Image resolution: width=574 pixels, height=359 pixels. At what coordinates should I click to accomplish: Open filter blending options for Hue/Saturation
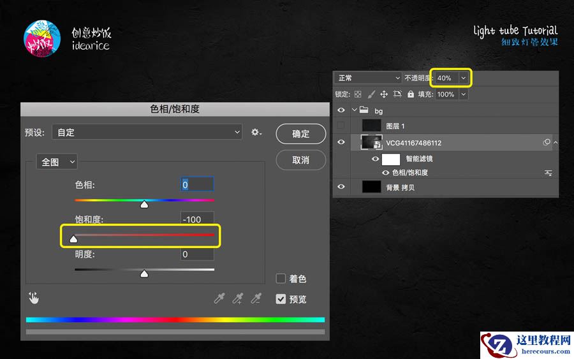(x=548, y=173)
